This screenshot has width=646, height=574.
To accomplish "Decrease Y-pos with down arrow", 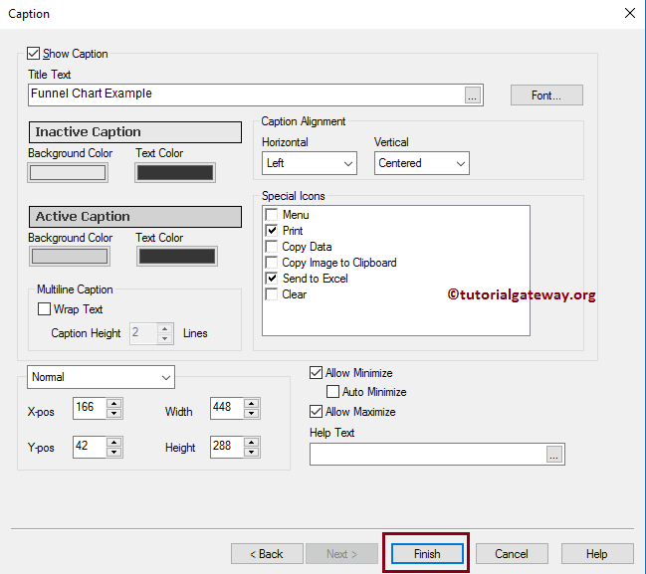I will 114,452.
